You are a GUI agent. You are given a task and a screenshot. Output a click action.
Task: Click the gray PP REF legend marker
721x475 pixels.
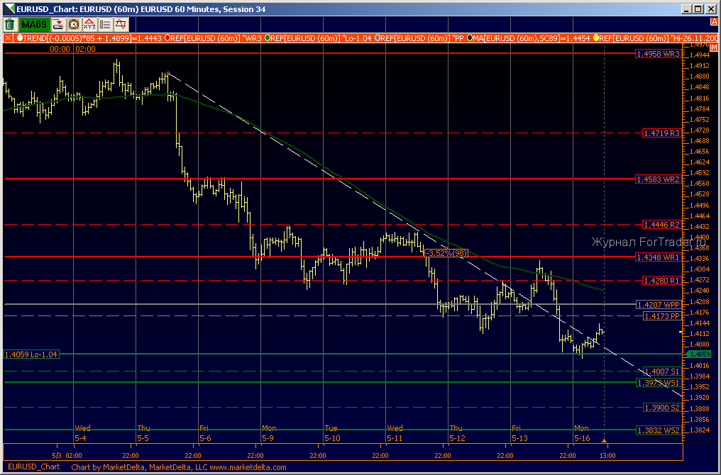pyautogui.click(x=378, y=38)
